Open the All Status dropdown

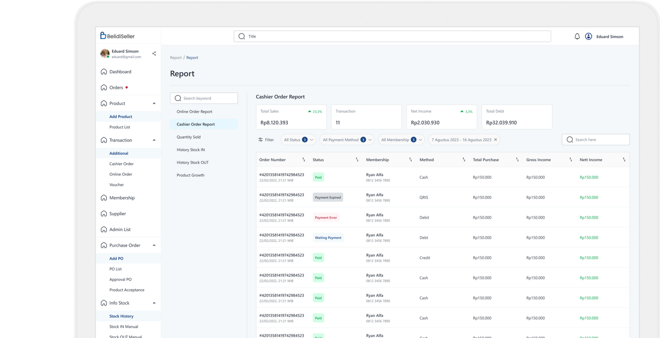click(x=298, y=140)
